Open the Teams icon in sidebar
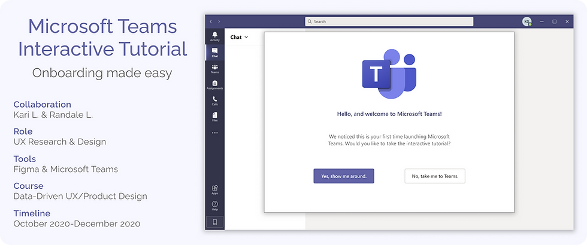The image size is (587, 245). coord(215,69)
